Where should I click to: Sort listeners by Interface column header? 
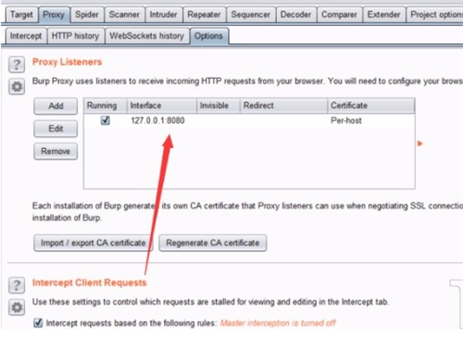click(162, 106)
